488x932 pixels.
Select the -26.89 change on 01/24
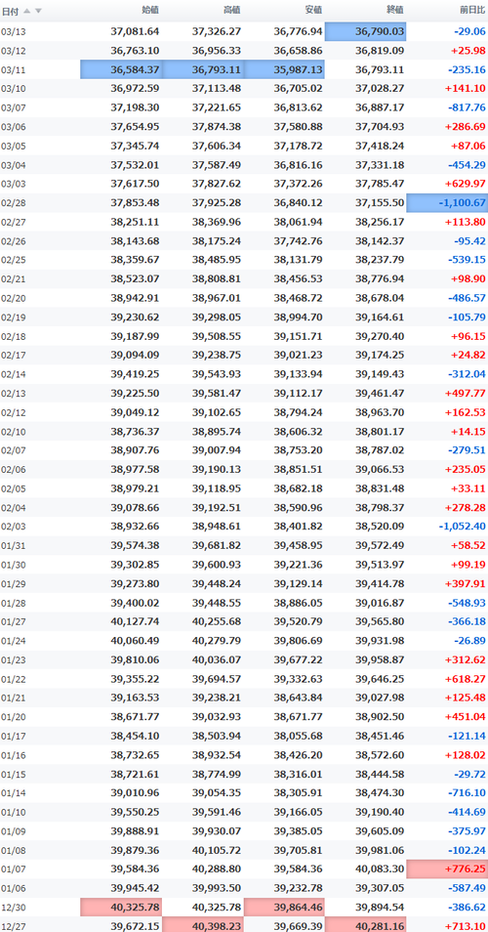coord(468,640)
